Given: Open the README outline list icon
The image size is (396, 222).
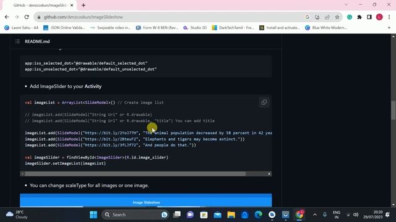Looking at the screenshot, I should click(x=17, y=41).
